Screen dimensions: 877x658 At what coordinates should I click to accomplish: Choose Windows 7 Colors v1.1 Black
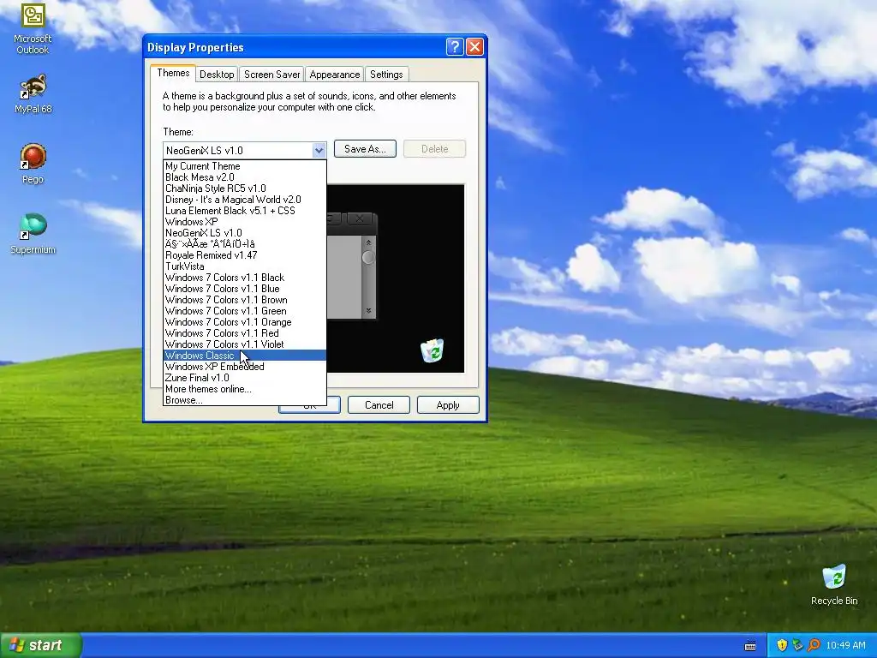244,278
